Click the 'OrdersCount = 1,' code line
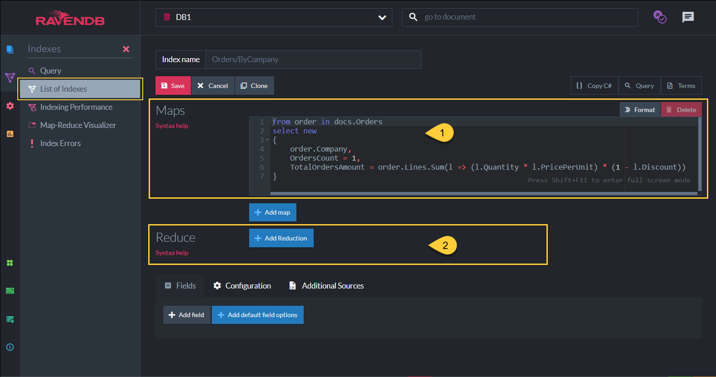716x377 pixels. tap(325, 158)
